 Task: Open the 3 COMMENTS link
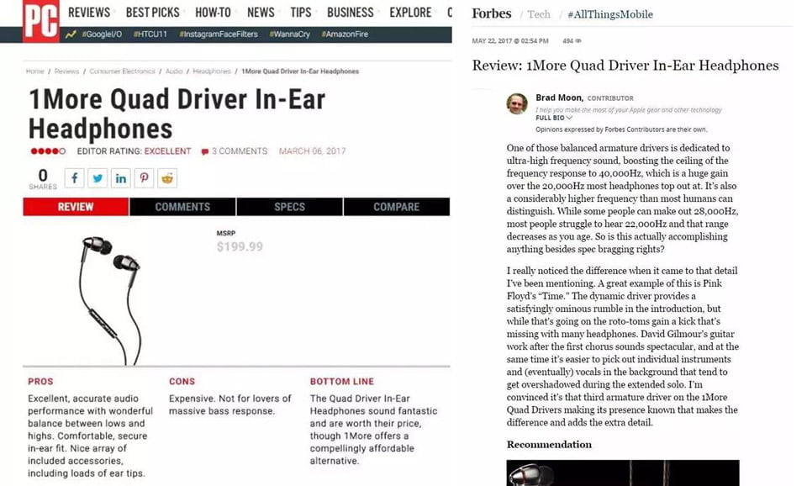point(235,151)
